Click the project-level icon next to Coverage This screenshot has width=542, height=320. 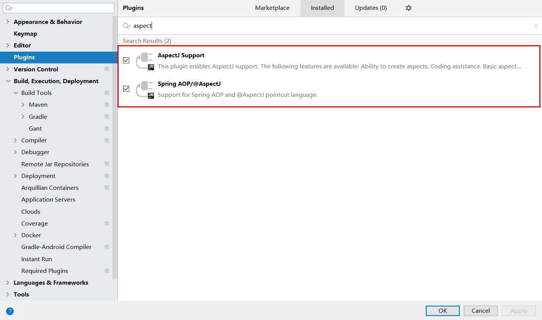click(107, 223)
